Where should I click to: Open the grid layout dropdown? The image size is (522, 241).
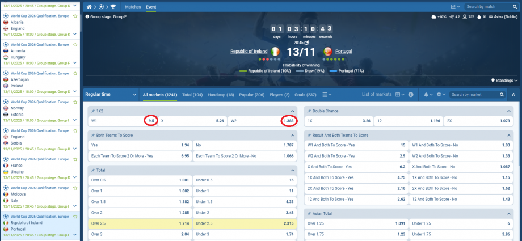click(400, 95)
